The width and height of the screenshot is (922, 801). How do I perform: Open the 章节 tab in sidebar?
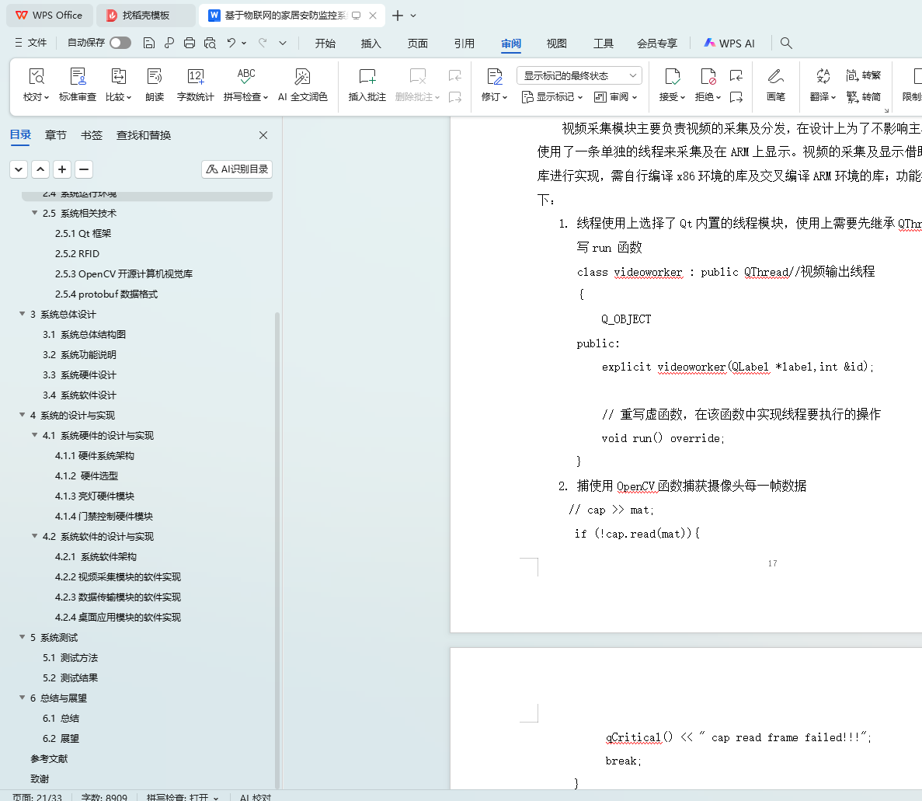click(x=55, y=135)
